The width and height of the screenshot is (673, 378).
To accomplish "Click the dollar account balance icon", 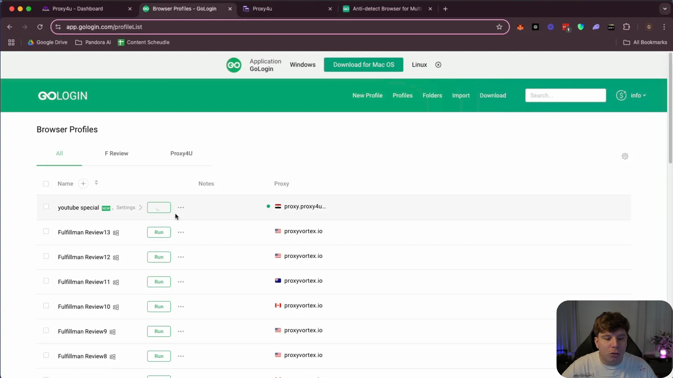I will (621, 95).
